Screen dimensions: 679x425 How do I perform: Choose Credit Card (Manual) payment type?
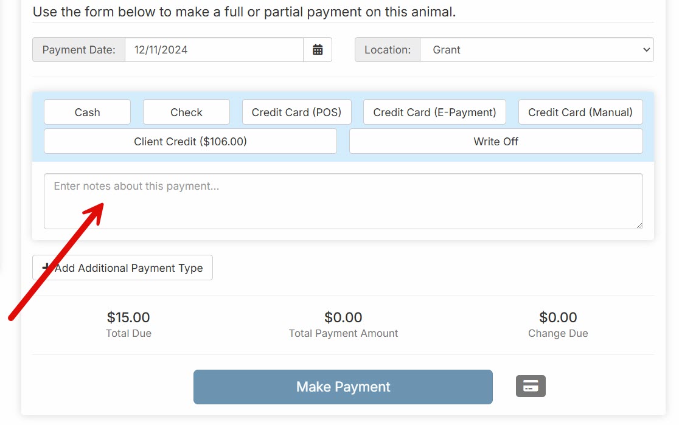pos(580,112)
